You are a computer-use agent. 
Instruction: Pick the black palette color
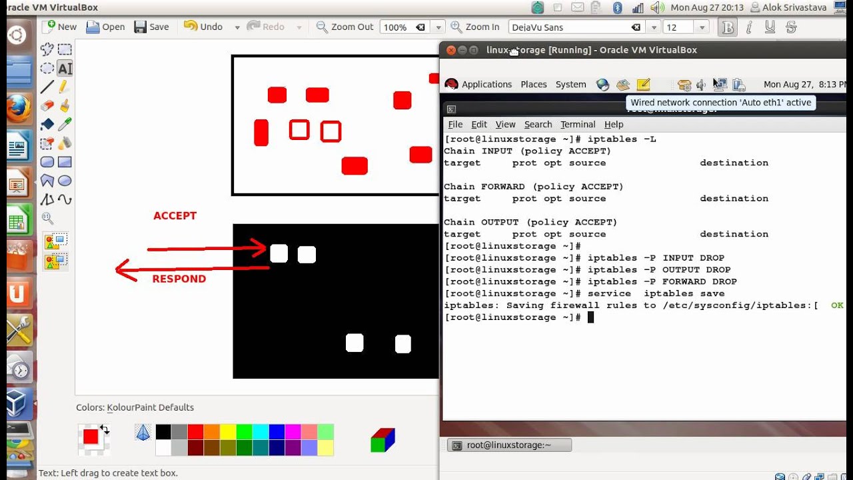pos(163,432)
